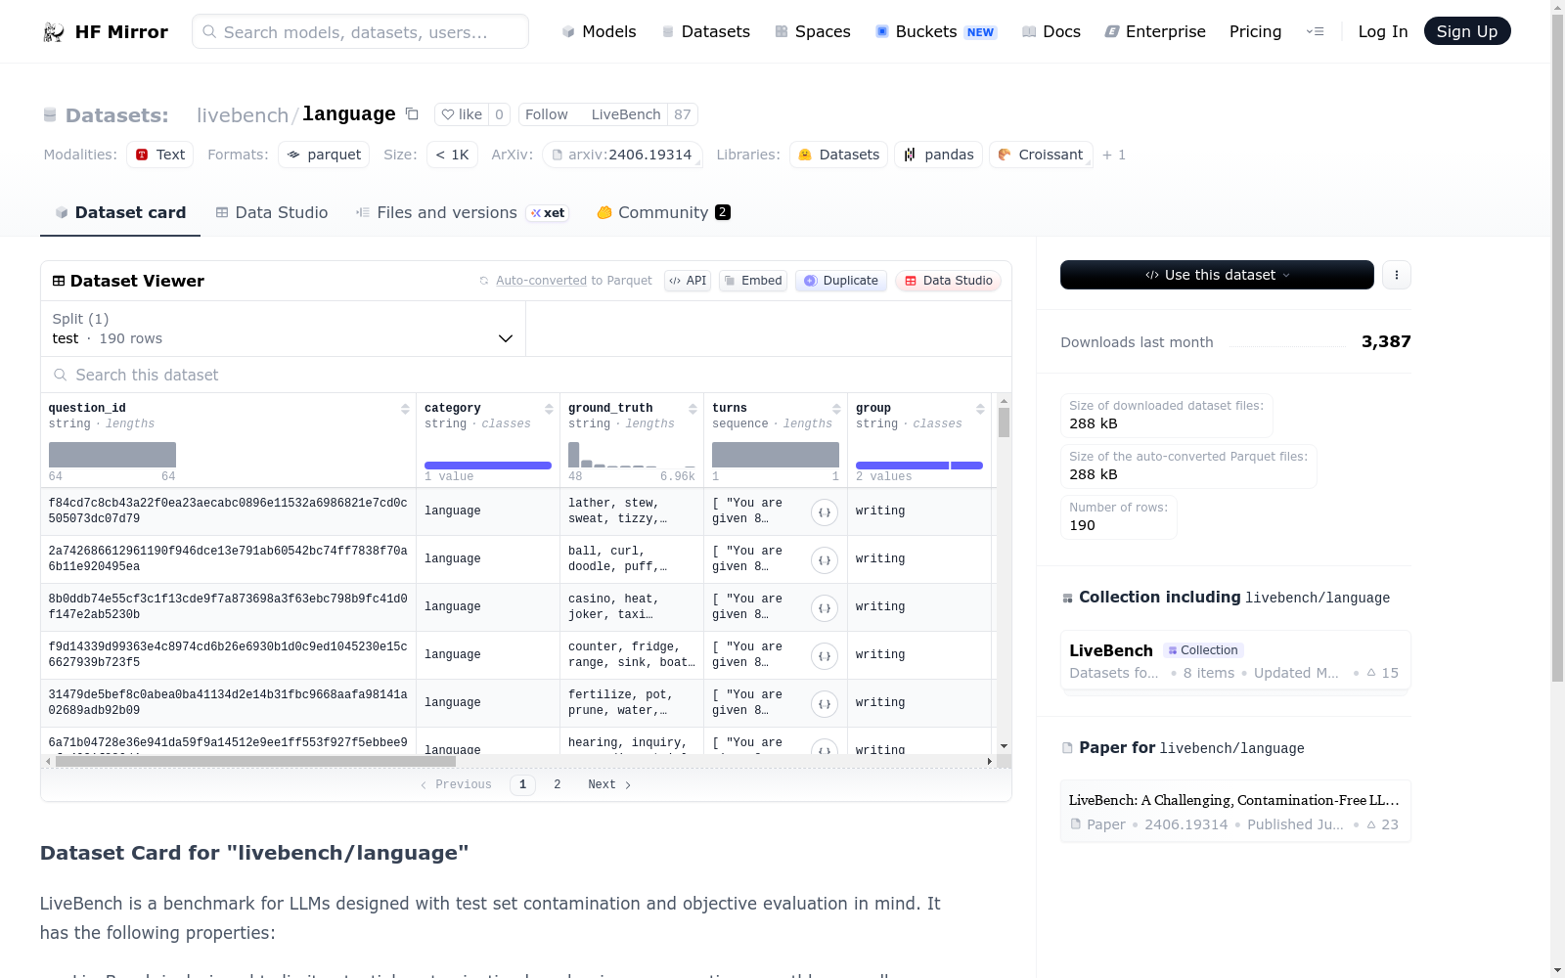The height and width of the screenshot is (978, 1565).
Task: Click the like button
Action: click(x=462, y=114)
